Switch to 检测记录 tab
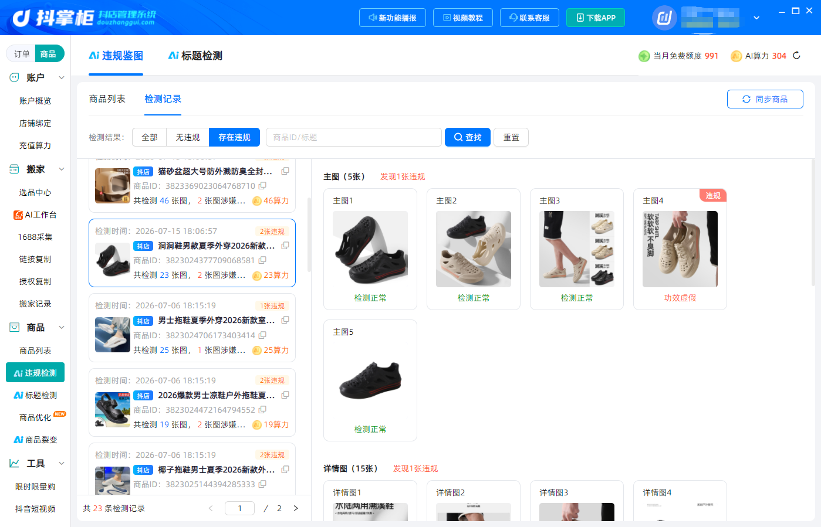The image size is (821, 527). point(163,99)
